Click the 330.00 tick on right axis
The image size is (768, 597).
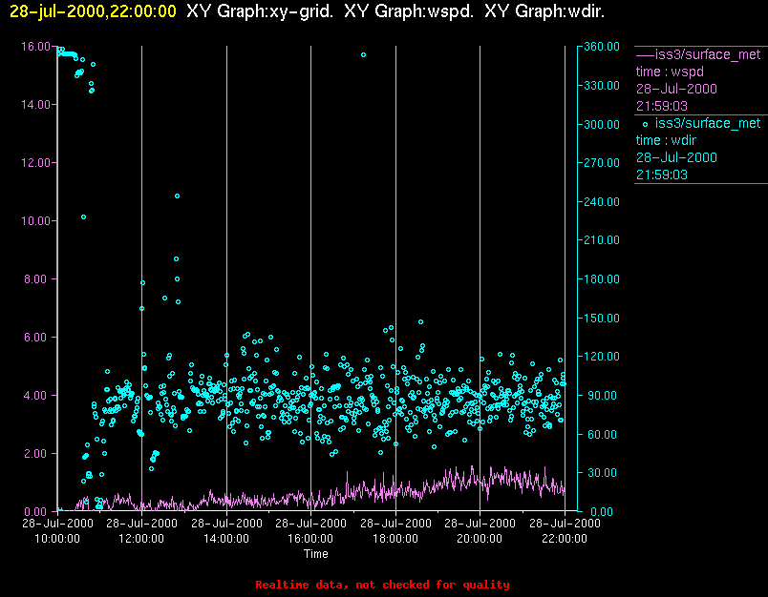coord(602,86)
